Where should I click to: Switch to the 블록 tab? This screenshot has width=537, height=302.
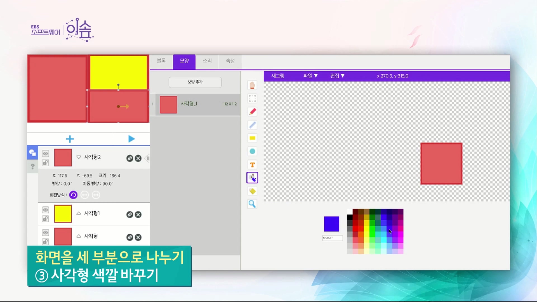[161, 61]
